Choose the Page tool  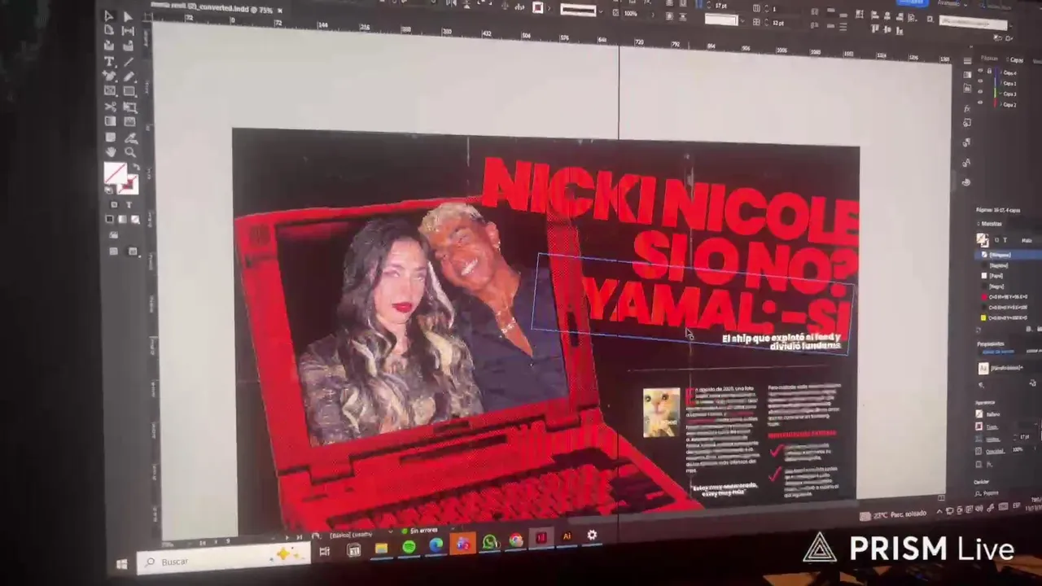click(x=109, y=31)
